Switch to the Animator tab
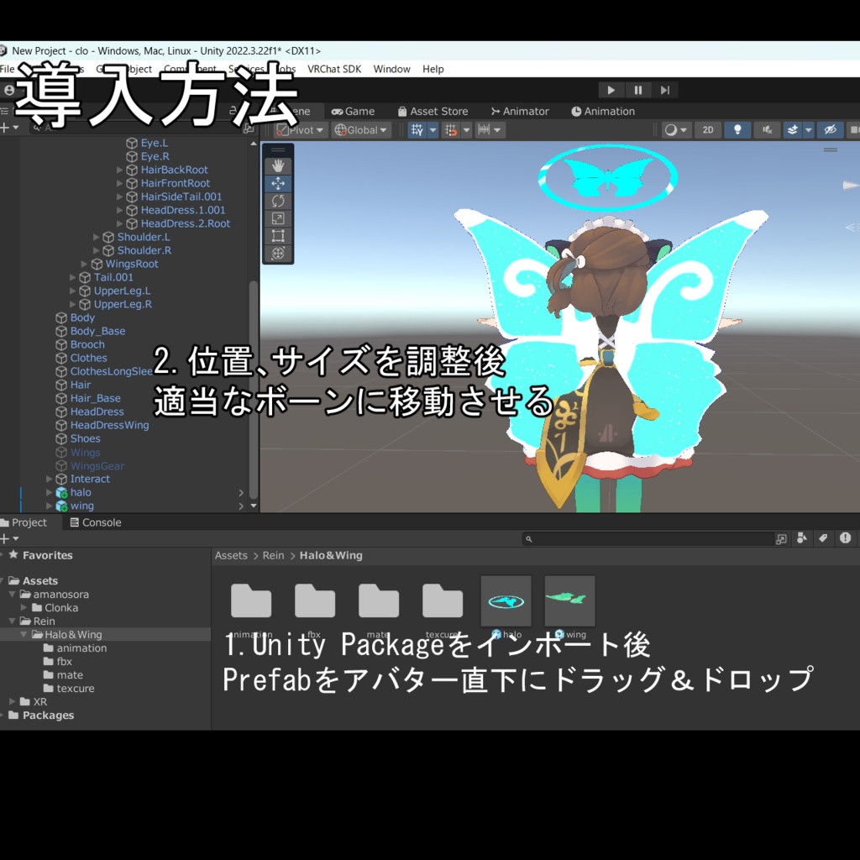 pos(520,112)
